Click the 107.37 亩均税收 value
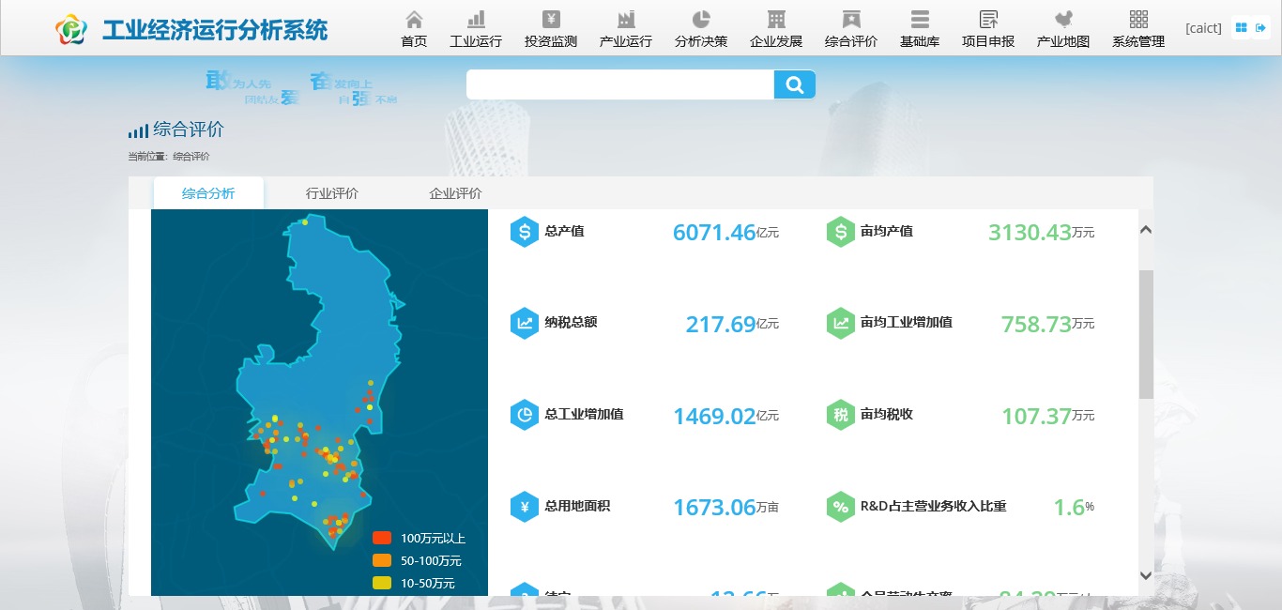This screenshot has width=1282, height=610. tap(1036, 417)
